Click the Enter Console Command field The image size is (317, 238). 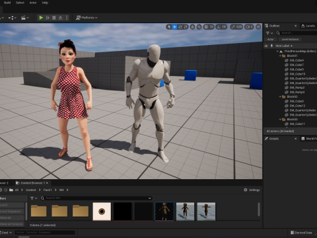click(x=45, y=232)
